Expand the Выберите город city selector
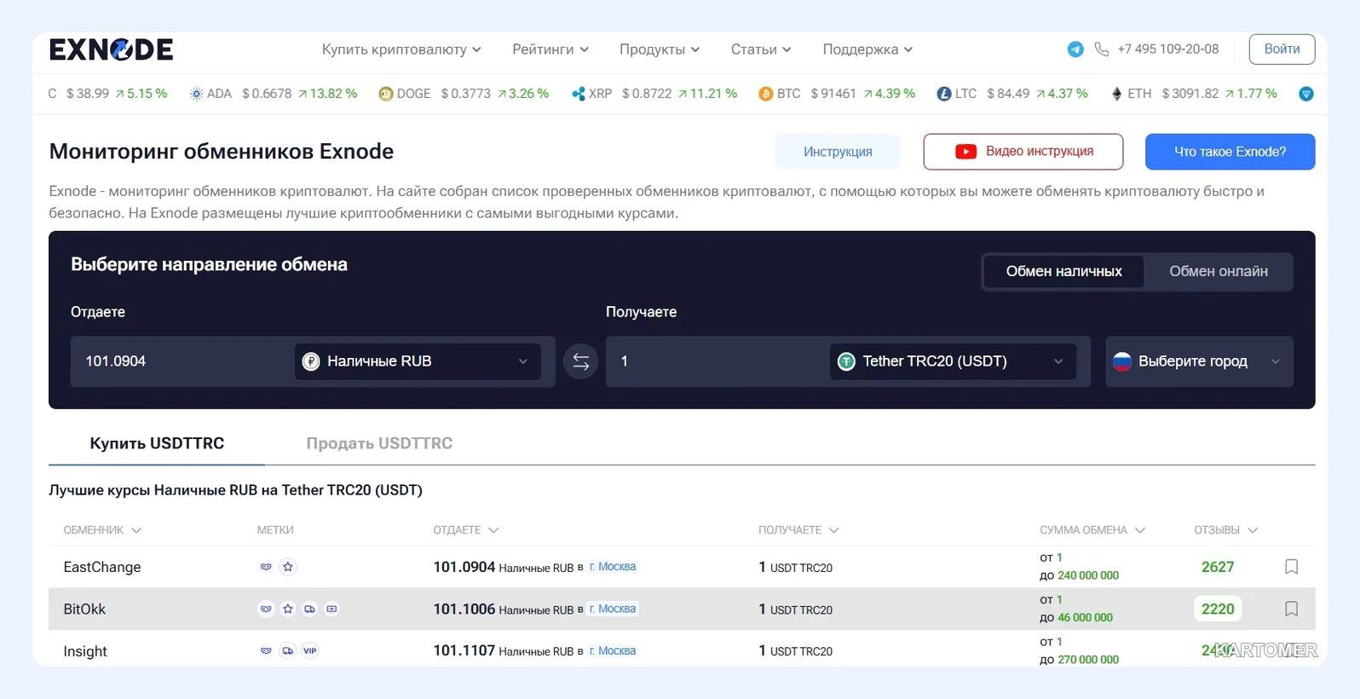Screen dimensions: 1360x699 point(1199,361)
